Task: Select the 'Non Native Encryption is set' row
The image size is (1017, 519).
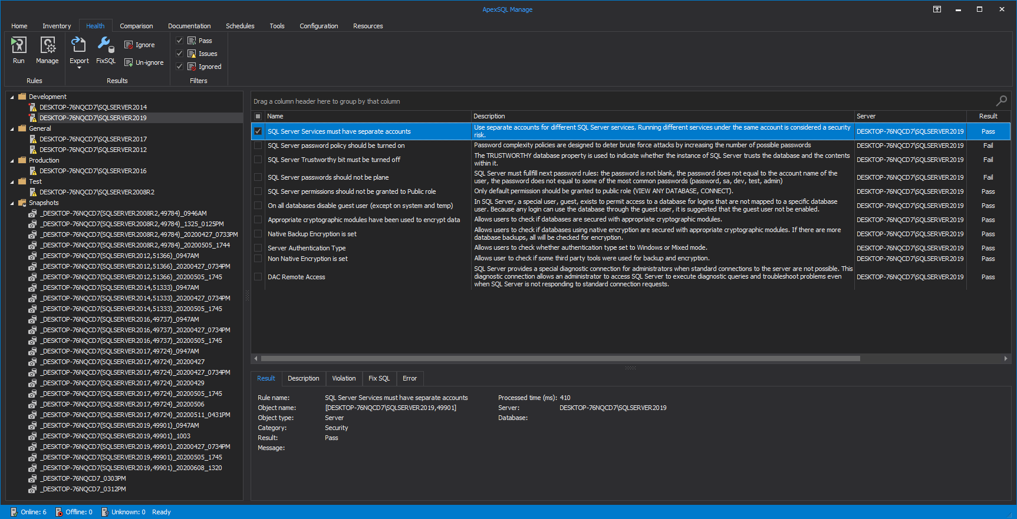Action: (631, 259)
